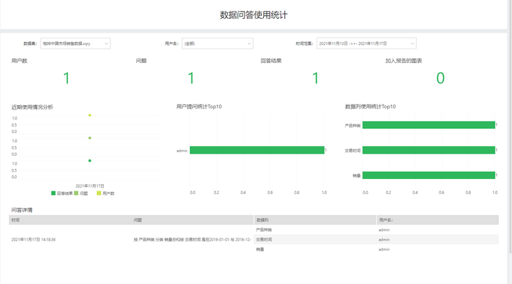Open the 用户名 (全部) dropdown

pyautogui.click(x=218, y=43)
